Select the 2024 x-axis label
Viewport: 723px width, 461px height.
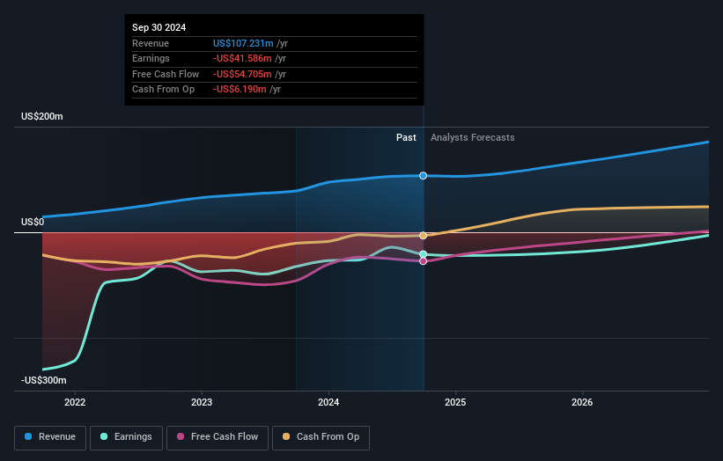tap(328, 402)
